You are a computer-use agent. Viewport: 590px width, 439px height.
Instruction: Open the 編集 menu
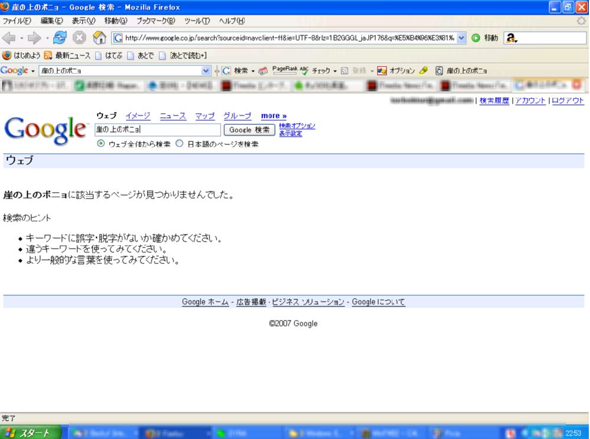coord(51,21)
